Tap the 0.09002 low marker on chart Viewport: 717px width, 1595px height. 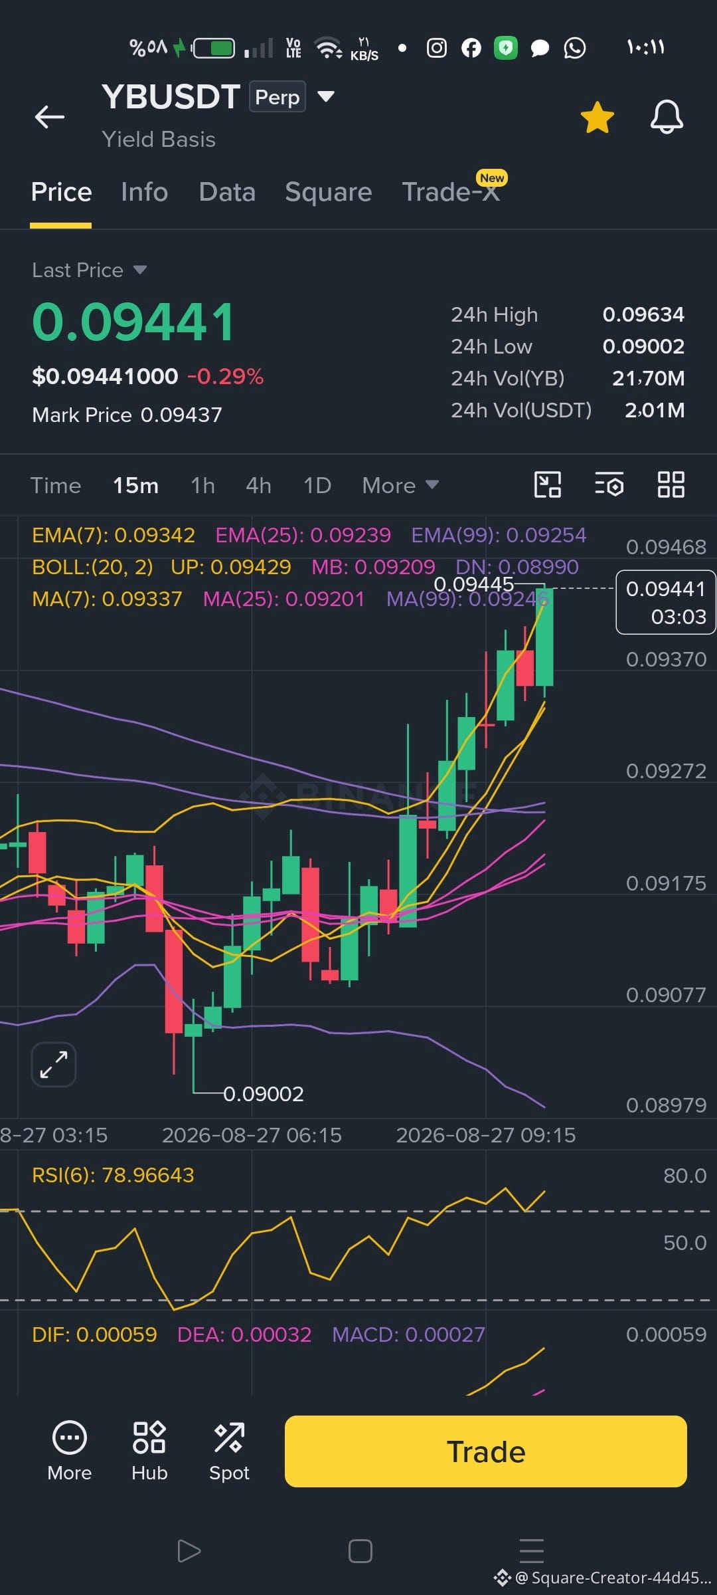pyautogui.click(x=264, y=1094)
